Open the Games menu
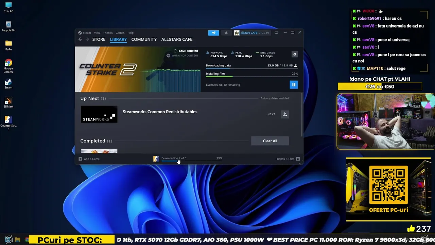The image size is (435, 245). click(x=120, y=33)
